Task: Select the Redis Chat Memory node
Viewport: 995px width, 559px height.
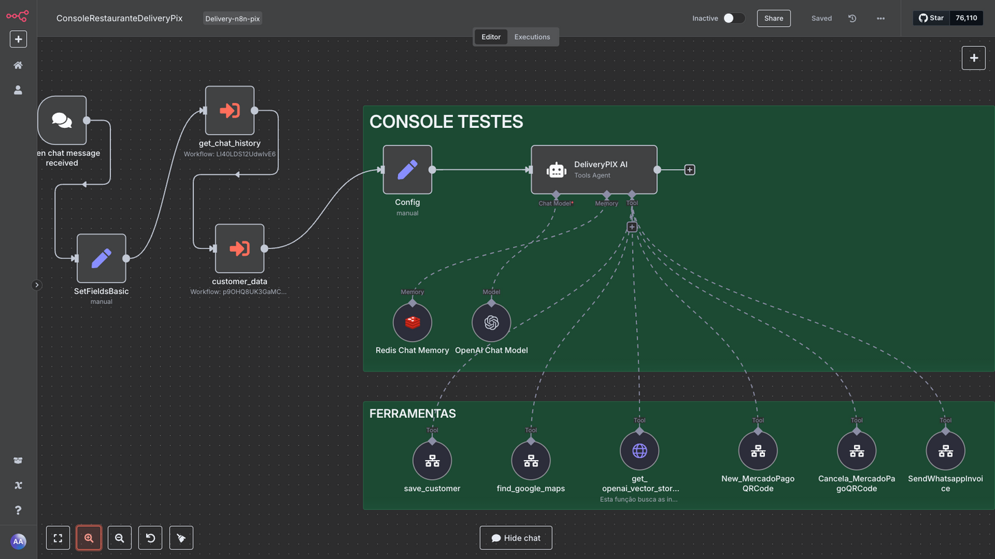Action: point(412,322)
